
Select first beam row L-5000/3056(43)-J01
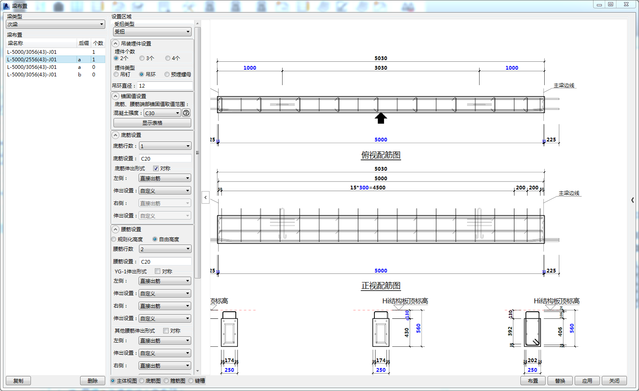click(55, 52)
